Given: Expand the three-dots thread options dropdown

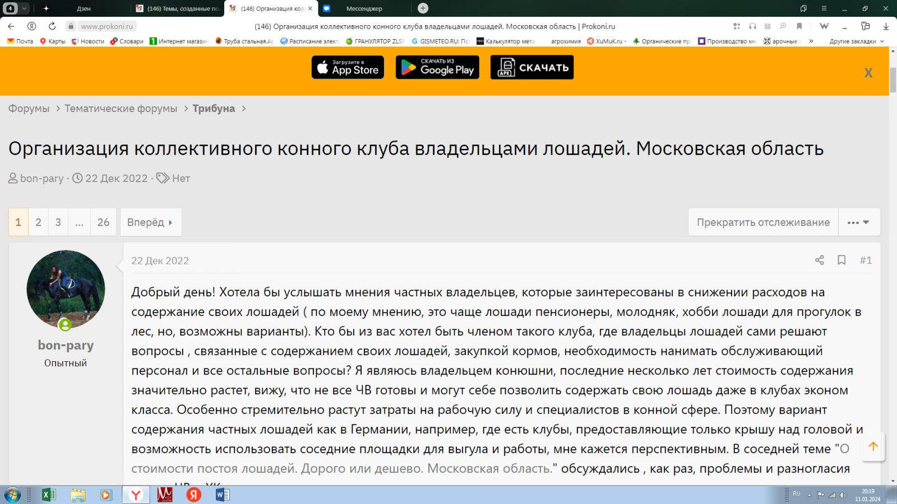Looking at the screenshot, I should [858, 222].
